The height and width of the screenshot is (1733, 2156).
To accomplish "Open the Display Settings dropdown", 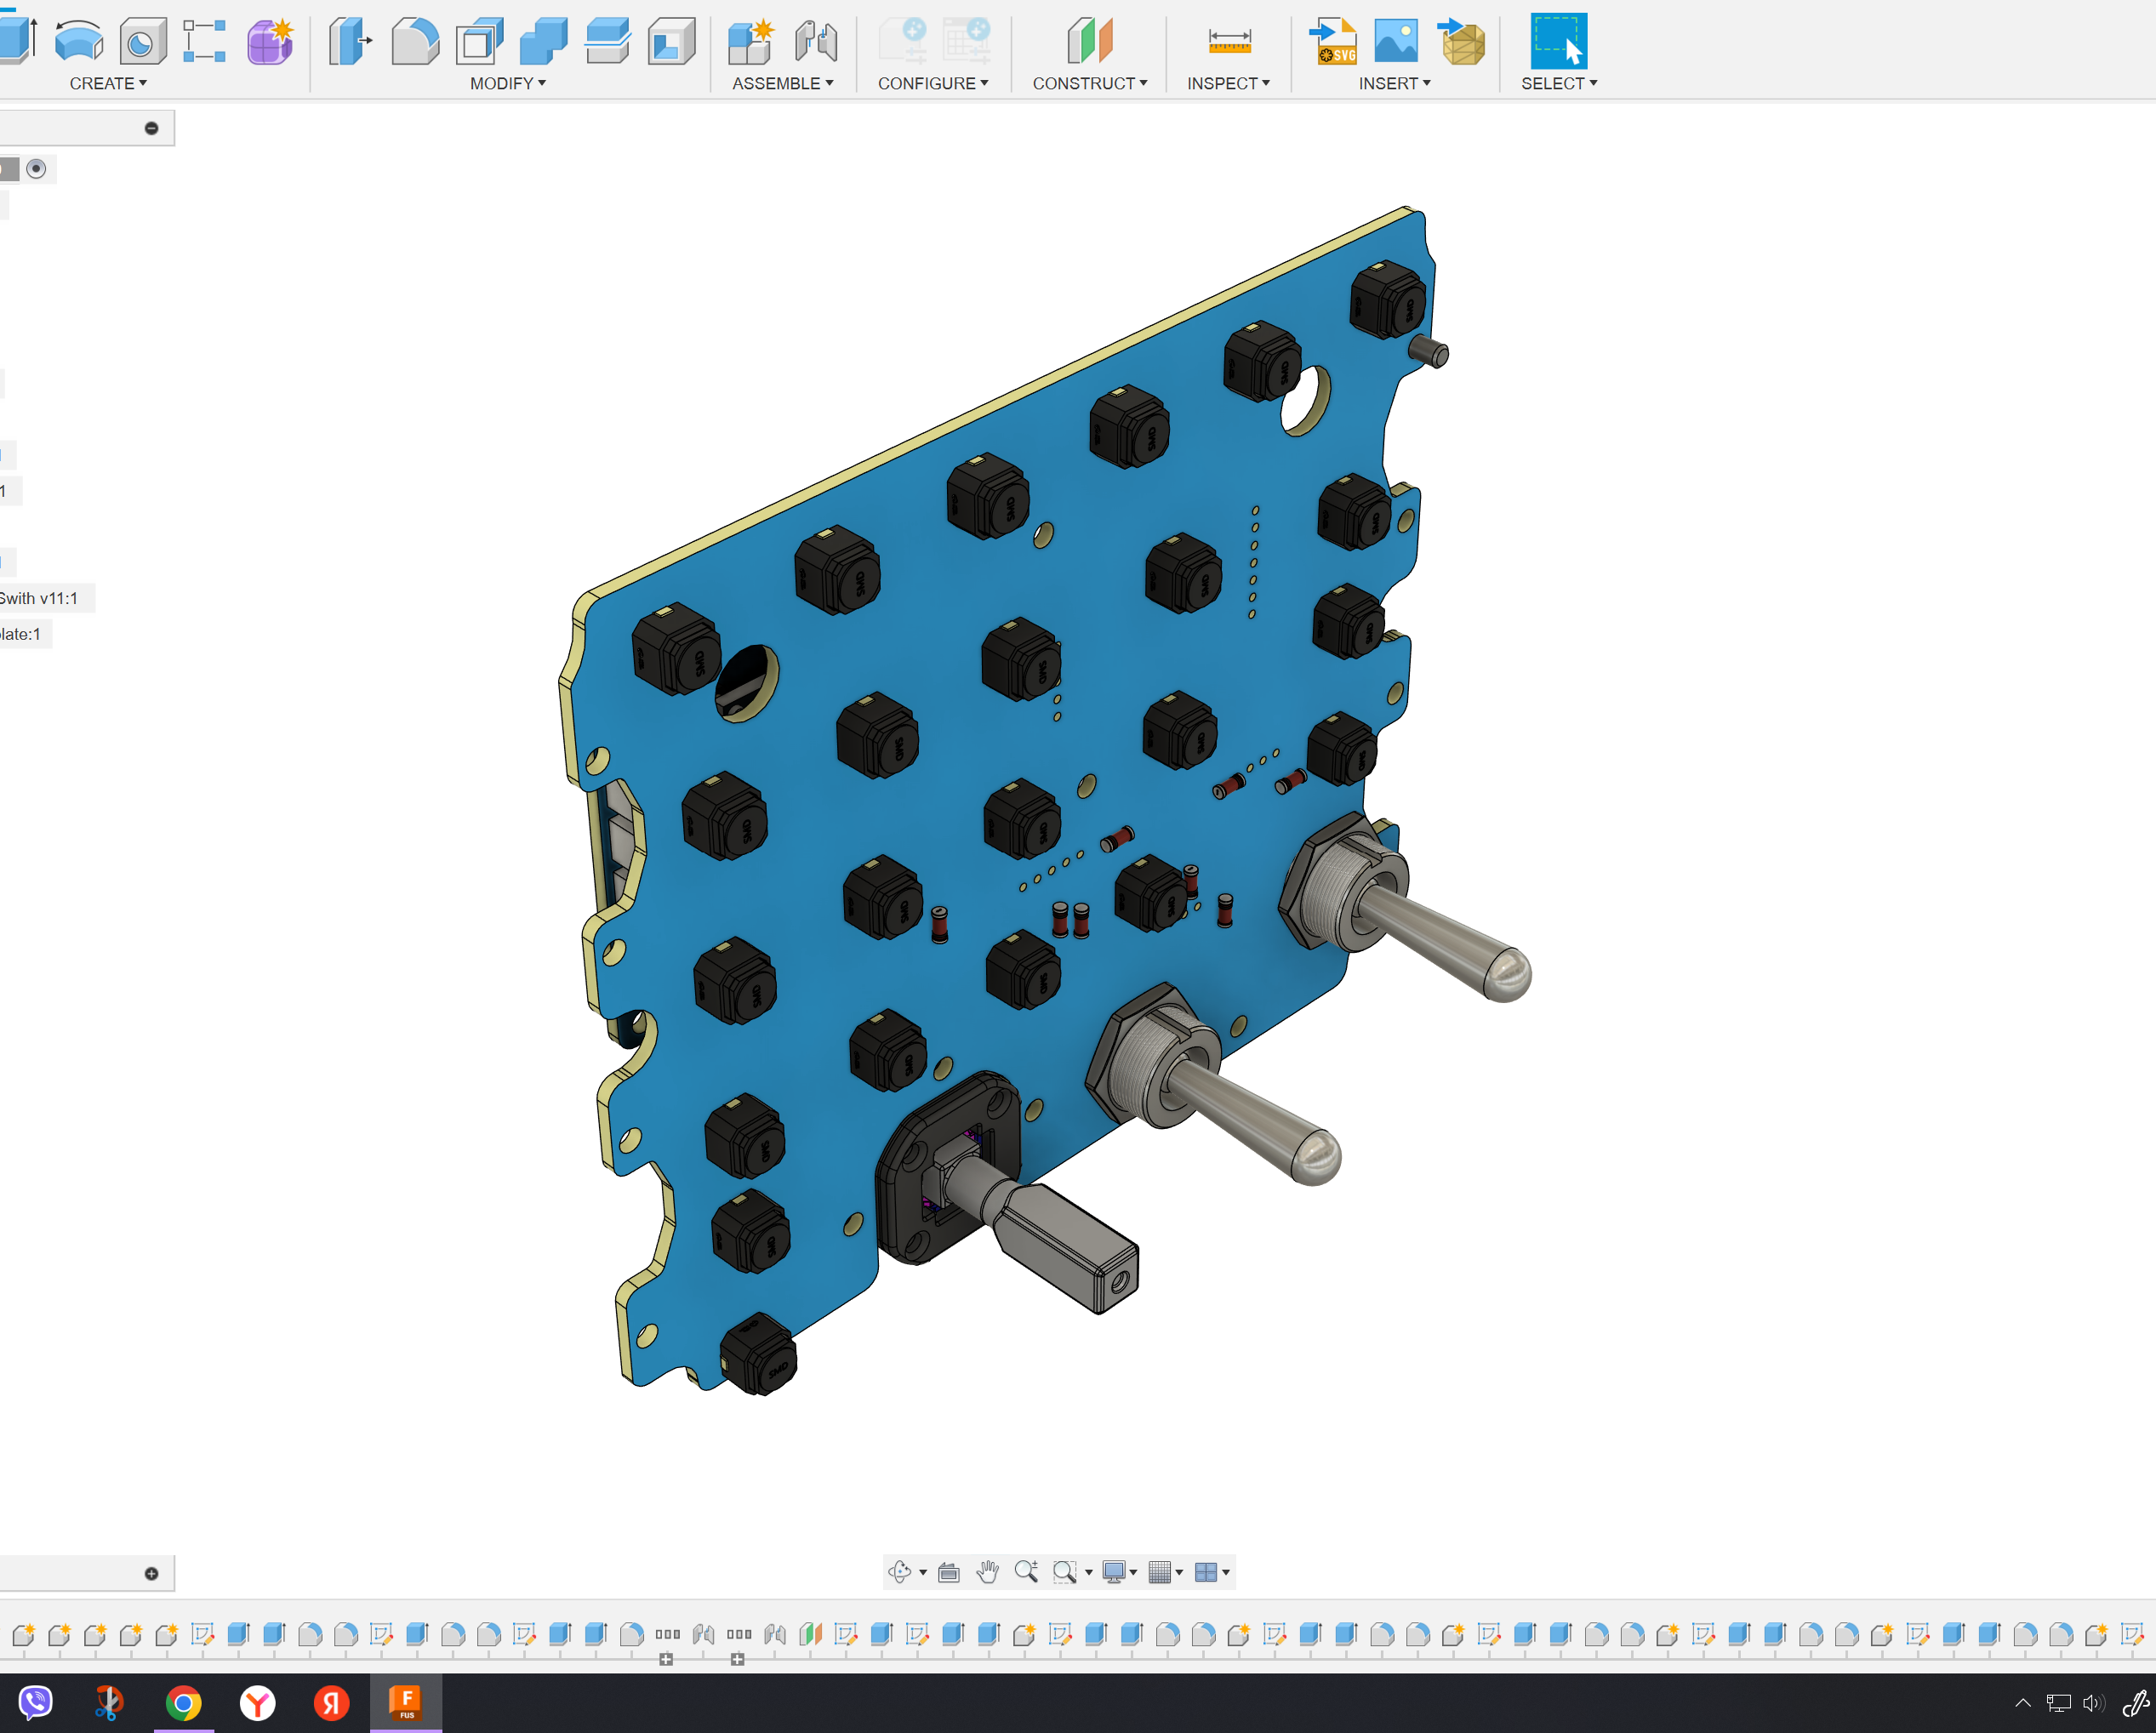I will (x=1119, y=1572).
